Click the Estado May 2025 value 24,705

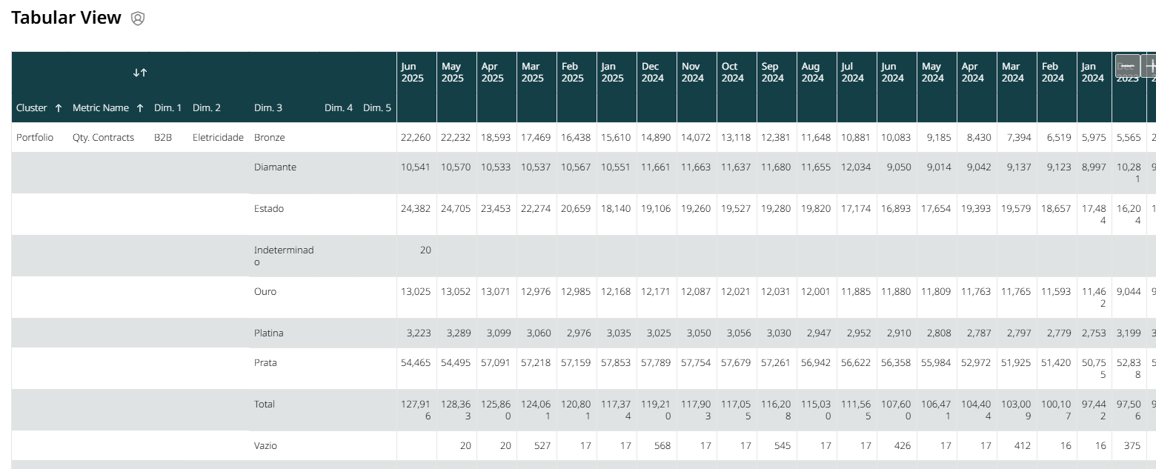[x=456, y=209]
